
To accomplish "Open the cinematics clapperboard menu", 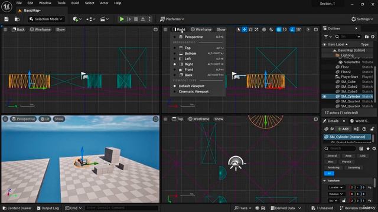I will click(x=104, y=19).
